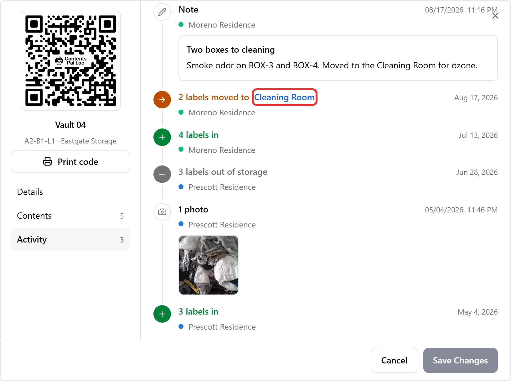The height and width of the screenshot is (381, 511).
Task: Click the '05/04/2026, 11:46 PM' timestamp
Action: 461,210
